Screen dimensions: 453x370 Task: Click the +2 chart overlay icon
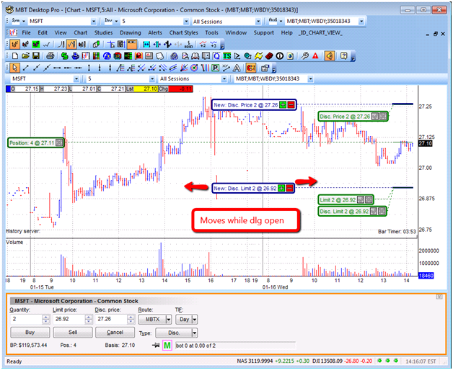pyautogui.click(x=203, y=44)
